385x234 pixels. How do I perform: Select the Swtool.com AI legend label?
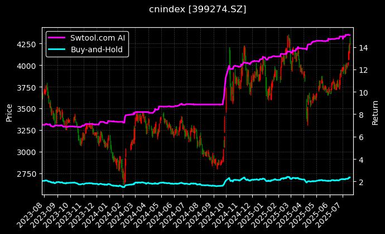(x=98, y=38)
